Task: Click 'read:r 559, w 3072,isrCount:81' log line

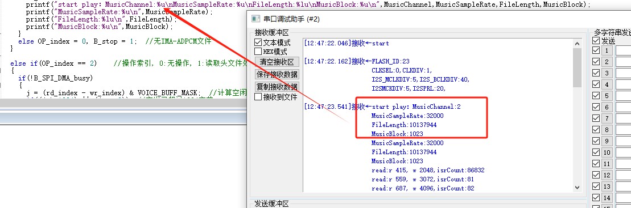Action: coord(423,179)
